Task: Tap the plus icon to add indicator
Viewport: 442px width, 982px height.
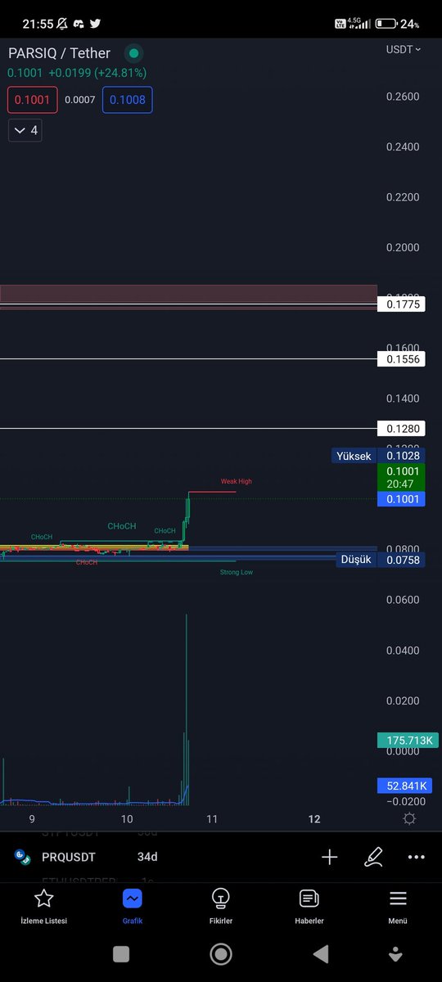Action: tap(329, 857)
